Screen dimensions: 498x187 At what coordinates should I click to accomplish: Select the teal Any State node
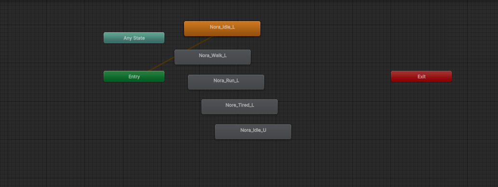[134, 38]
